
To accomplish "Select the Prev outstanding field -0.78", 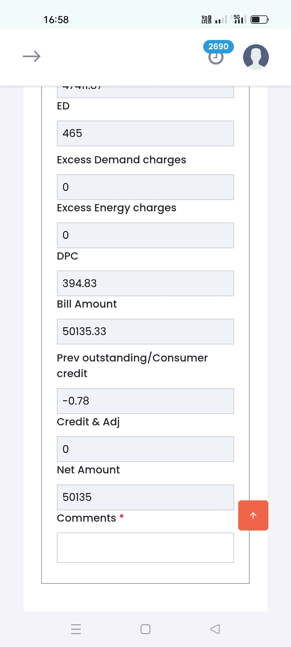I will 145,401.
